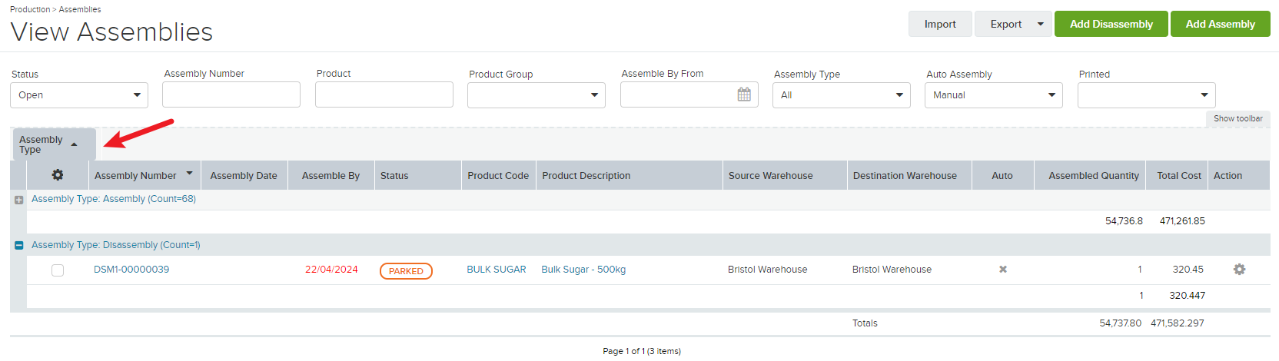Click into the Assembly Number filter field
This screenshot has width=1279, height=361.
pyautogui.click(x=231, y=94)
